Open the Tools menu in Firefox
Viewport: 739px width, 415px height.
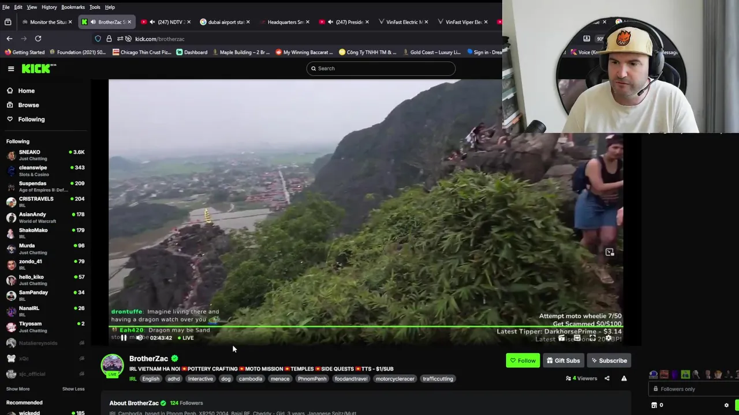pyautogui.click(x=95, y=7)
